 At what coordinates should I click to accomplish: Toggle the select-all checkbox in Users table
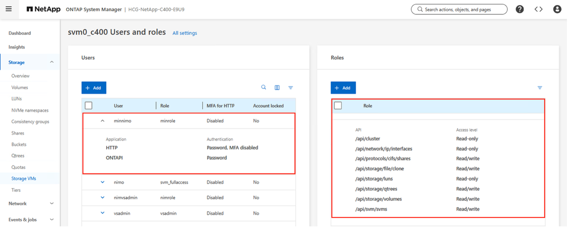(88, 106)
